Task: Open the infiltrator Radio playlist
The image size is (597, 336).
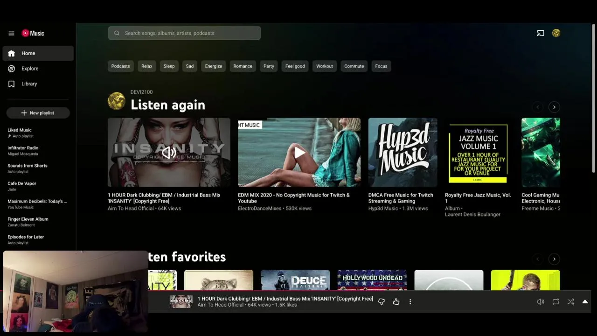Action: pyautogui.click(x=38, y=151)
